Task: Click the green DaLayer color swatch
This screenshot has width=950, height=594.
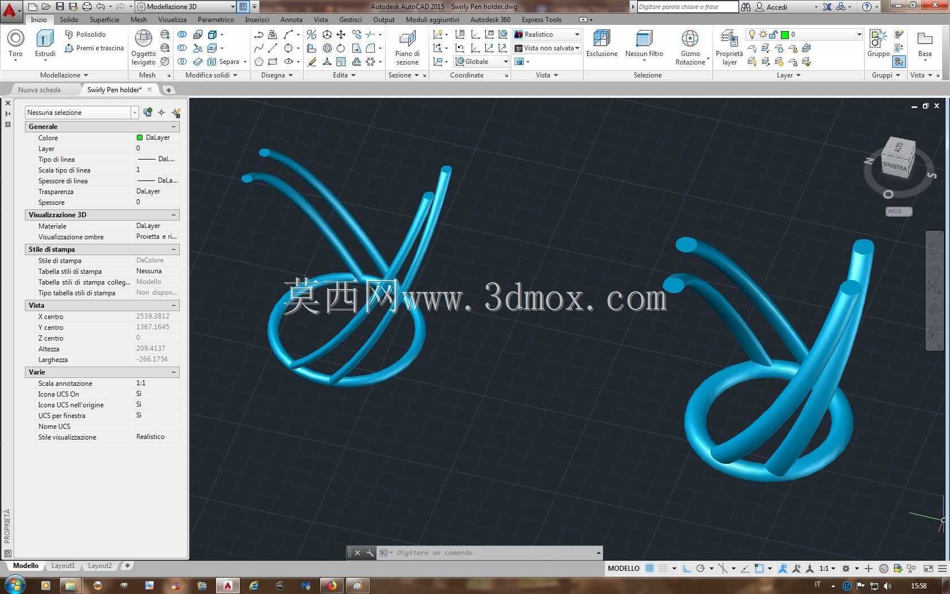Action: click(x=140, y=137)
